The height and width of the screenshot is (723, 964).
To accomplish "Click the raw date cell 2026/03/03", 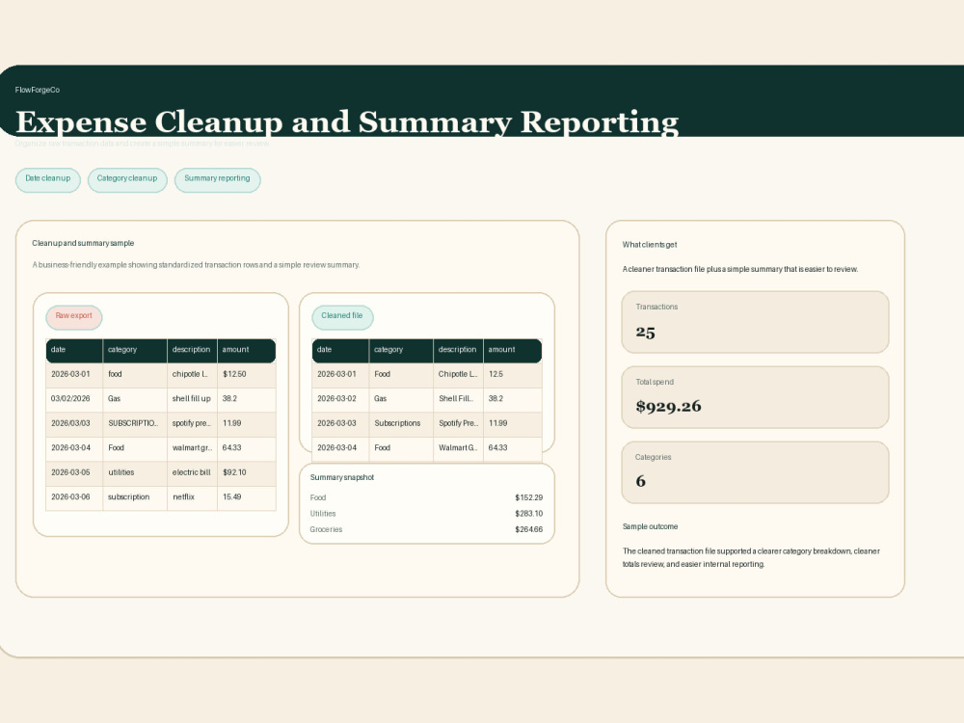I will click(74, 424).
